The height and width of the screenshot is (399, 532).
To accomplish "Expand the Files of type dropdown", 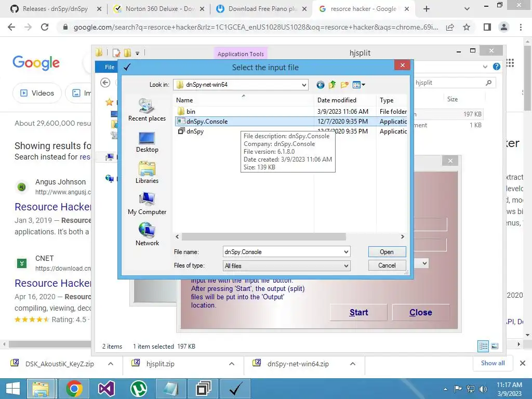I will click(346, 265).
